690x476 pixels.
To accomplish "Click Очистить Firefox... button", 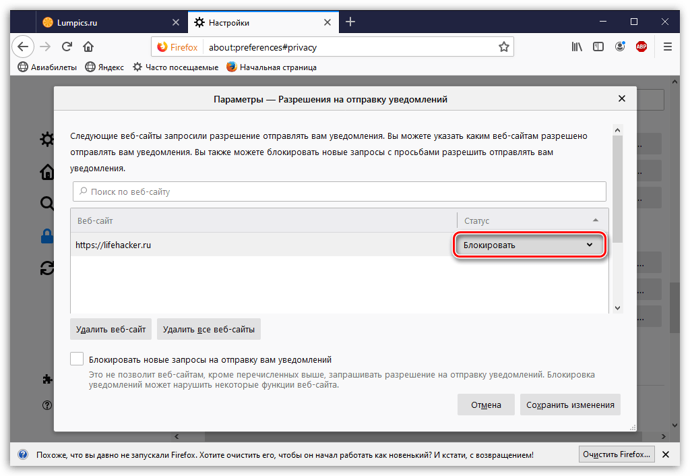I will (617, 454).
